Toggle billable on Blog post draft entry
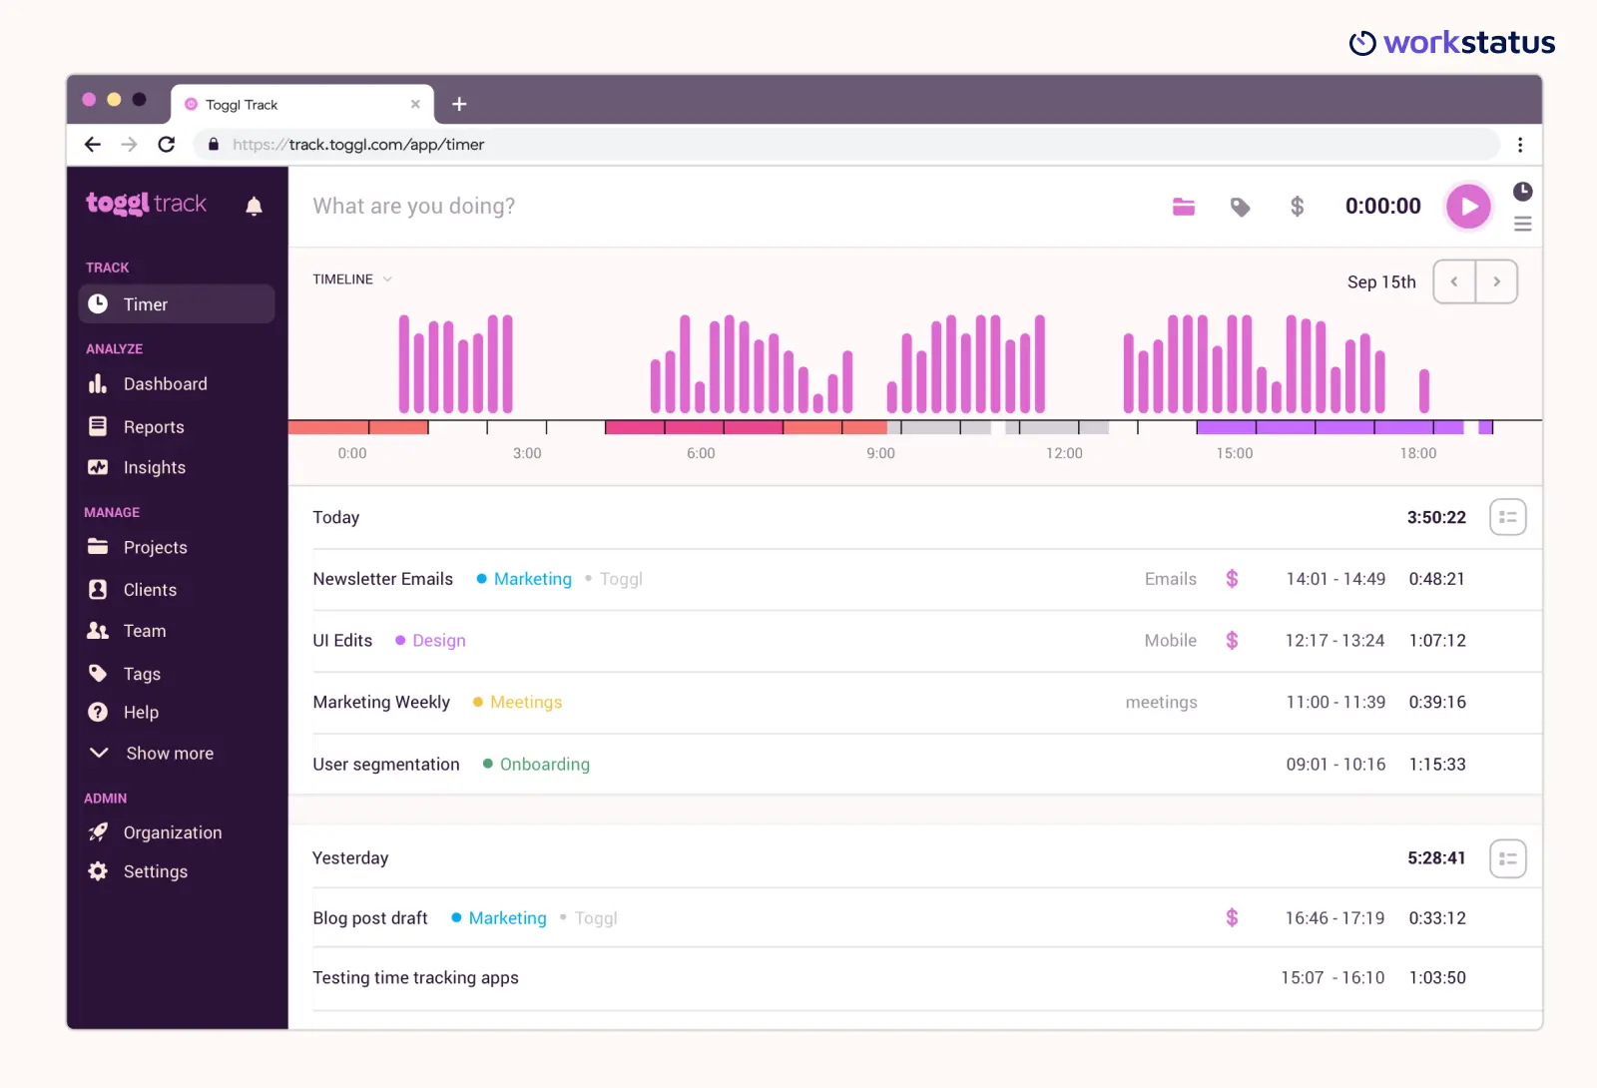 (1232, 918)
